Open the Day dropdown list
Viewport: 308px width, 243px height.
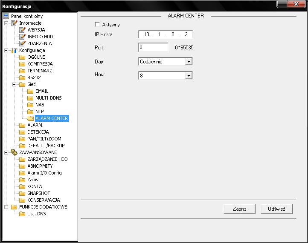coord(189,62)
